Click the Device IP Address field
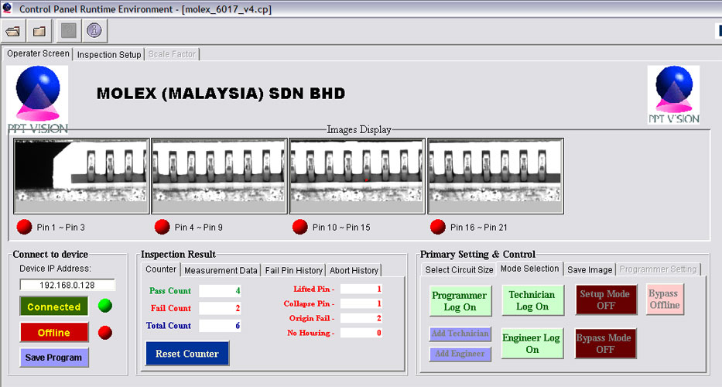Viewport: 722px width, 387px height. click(x=67, y=285)
